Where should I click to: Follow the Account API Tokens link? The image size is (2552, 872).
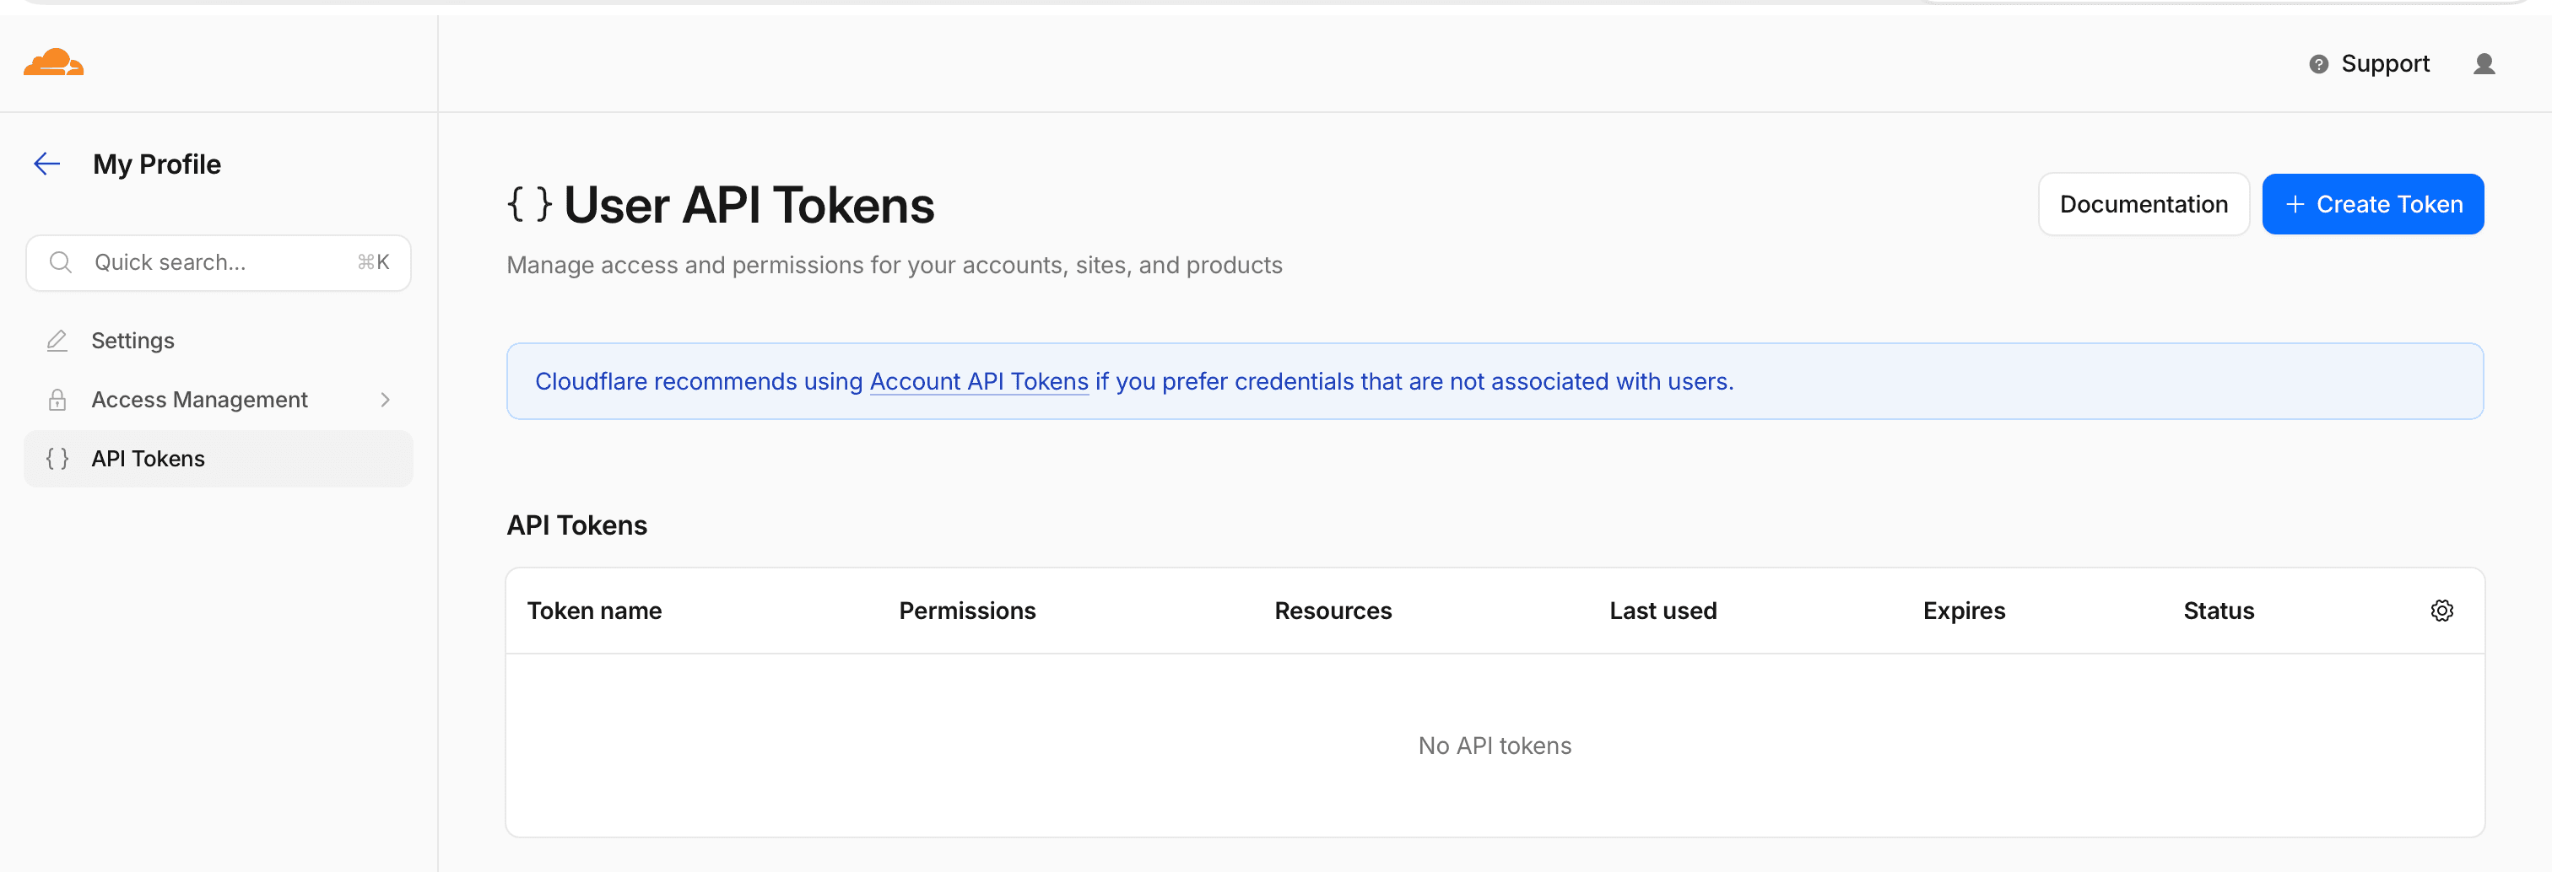tap(979, 381)
